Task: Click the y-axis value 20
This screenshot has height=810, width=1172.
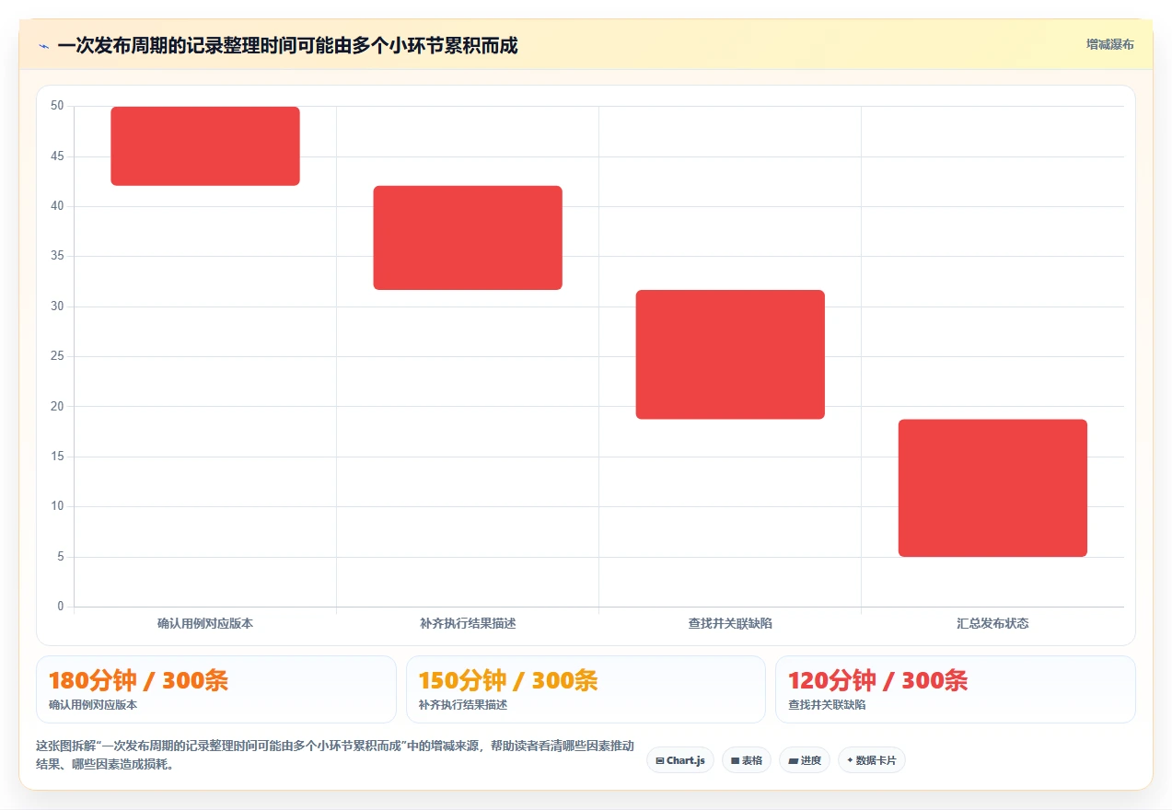Action: pyautogui.click(x=57, y=406)
